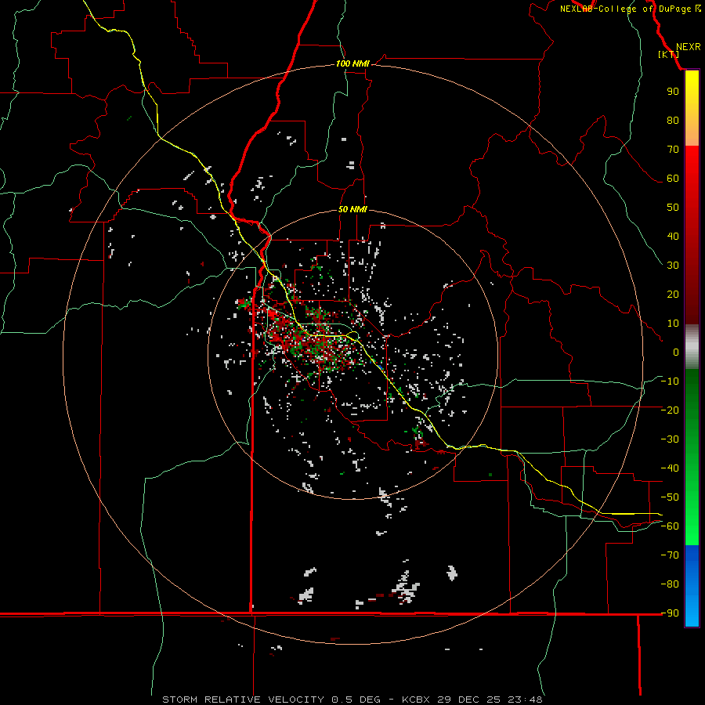Viewport: 705px width, 705px height.
Task: Click the -90 value on the velocity legend
Action: 670,613
